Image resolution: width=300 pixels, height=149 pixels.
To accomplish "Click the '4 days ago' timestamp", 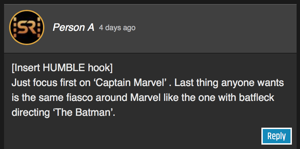I will point(117,28).
